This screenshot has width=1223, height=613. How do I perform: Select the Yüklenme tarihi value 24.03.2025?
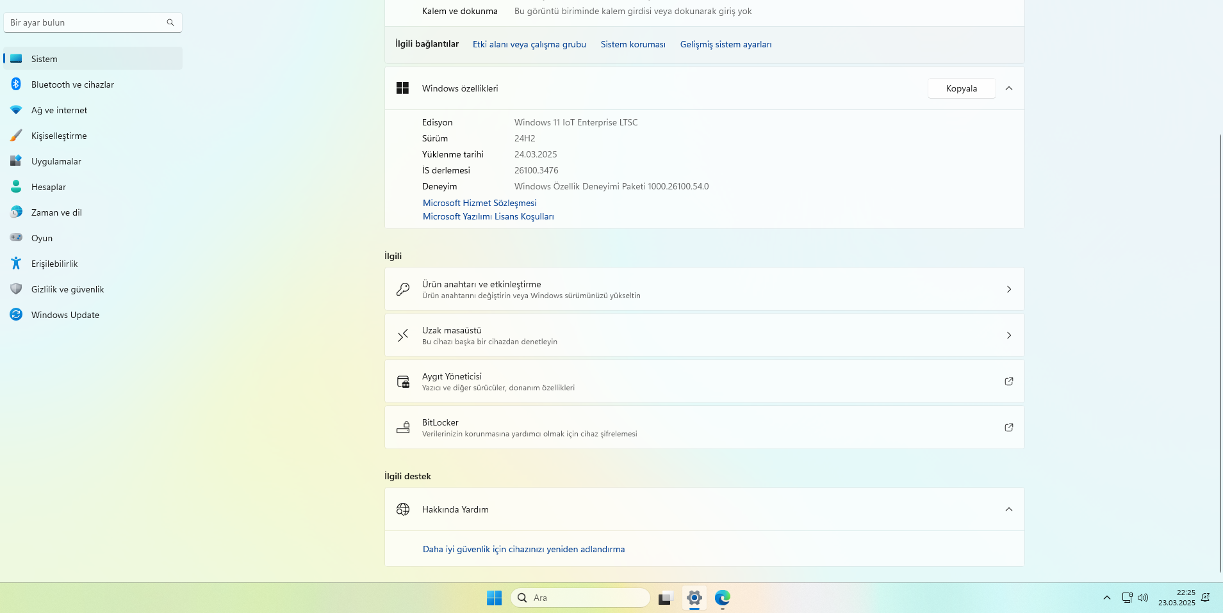[536, 154]
